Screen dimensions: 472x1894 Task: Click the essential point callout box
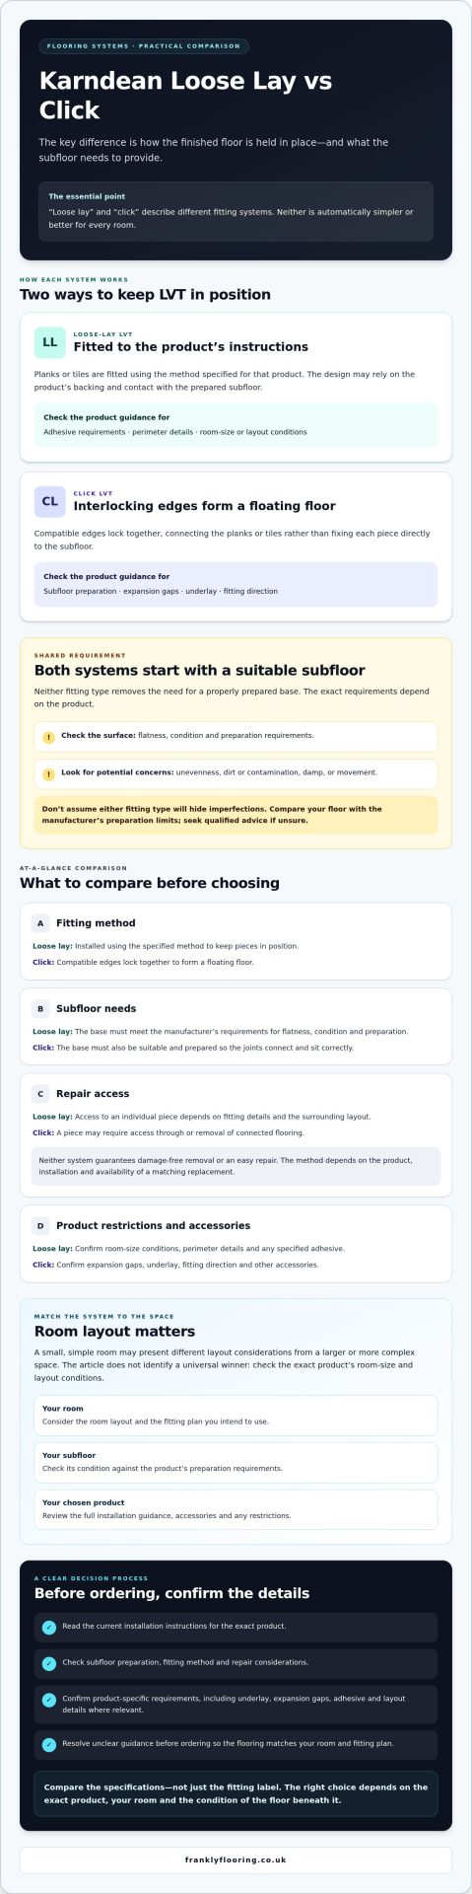(236, 211)
